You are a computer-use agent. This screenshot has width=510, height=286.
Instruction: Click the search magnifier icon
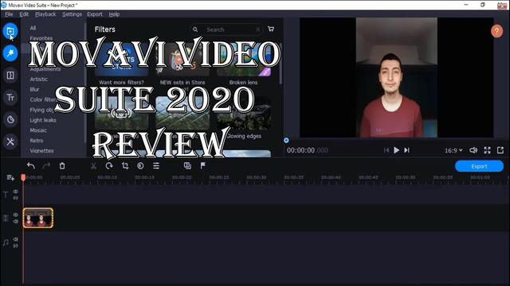pyautogui.click(x=195, y=29)
